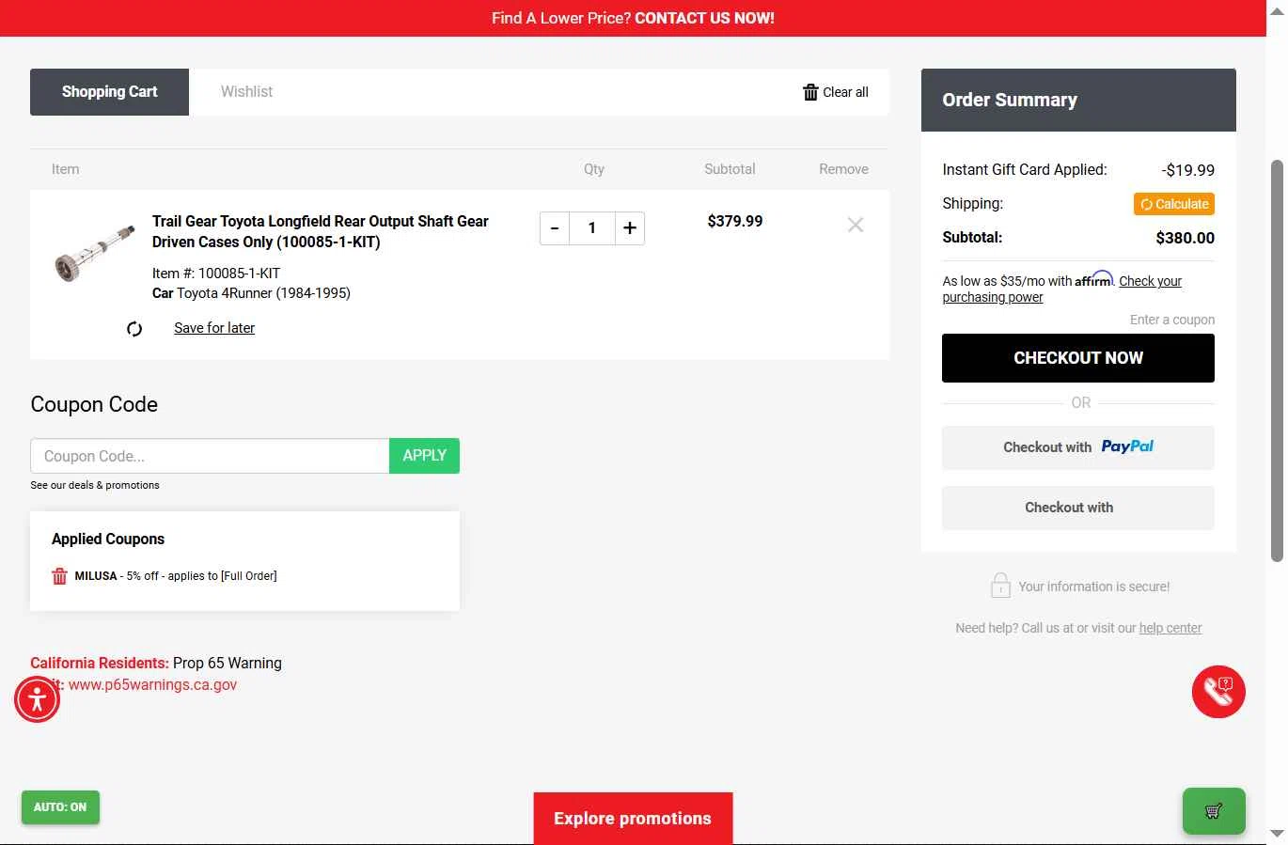Delete the MILUSA coupon via red trash icon
Image resolution: width=1288 pixels, height=845 pixels.
click(59, 576)
